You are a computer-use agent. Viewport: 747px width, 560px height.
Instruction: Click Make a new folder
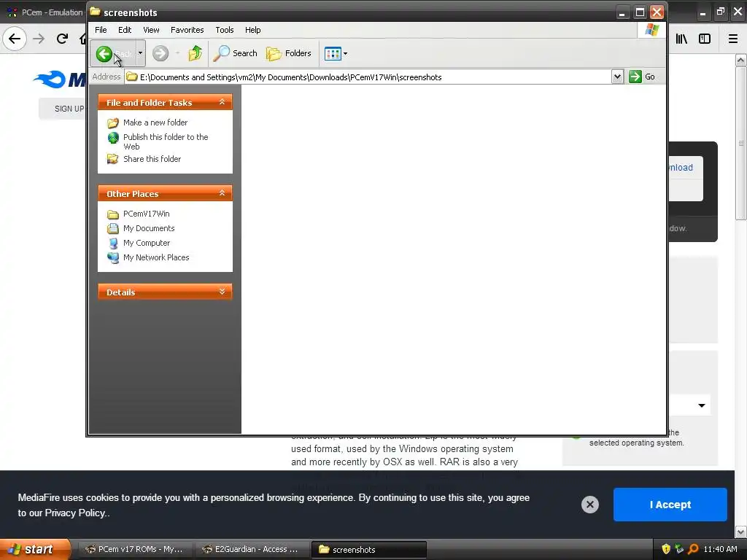(x=155, y=122)
